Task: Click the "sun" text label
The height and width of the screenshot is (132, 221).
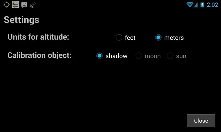Action: pos(181,56)
